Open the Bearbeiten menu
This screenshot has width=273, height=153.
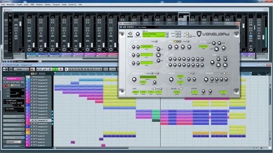[11, 5]
